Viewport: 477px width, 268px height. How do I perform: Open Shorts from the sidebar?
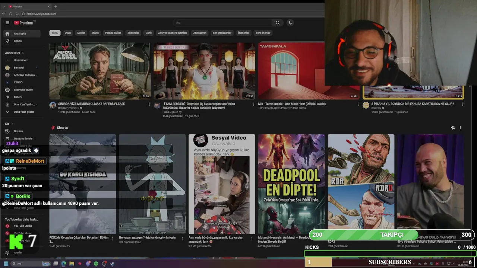22,41
